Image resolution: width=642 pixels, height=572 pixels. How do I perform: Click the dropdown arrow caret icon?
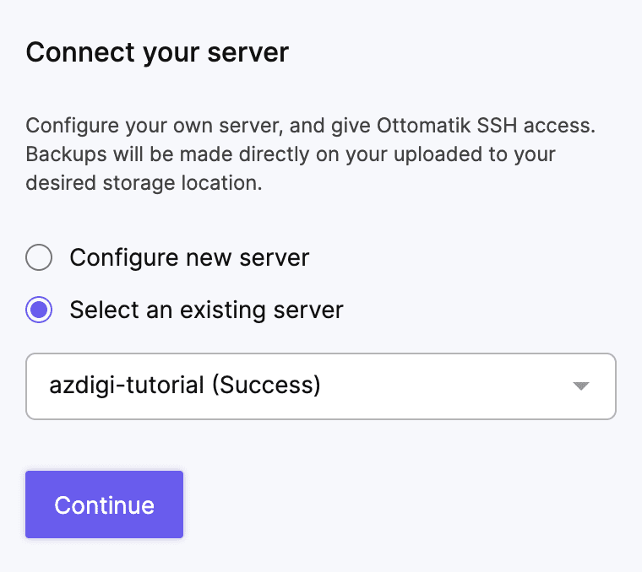[x=580, y=386]
